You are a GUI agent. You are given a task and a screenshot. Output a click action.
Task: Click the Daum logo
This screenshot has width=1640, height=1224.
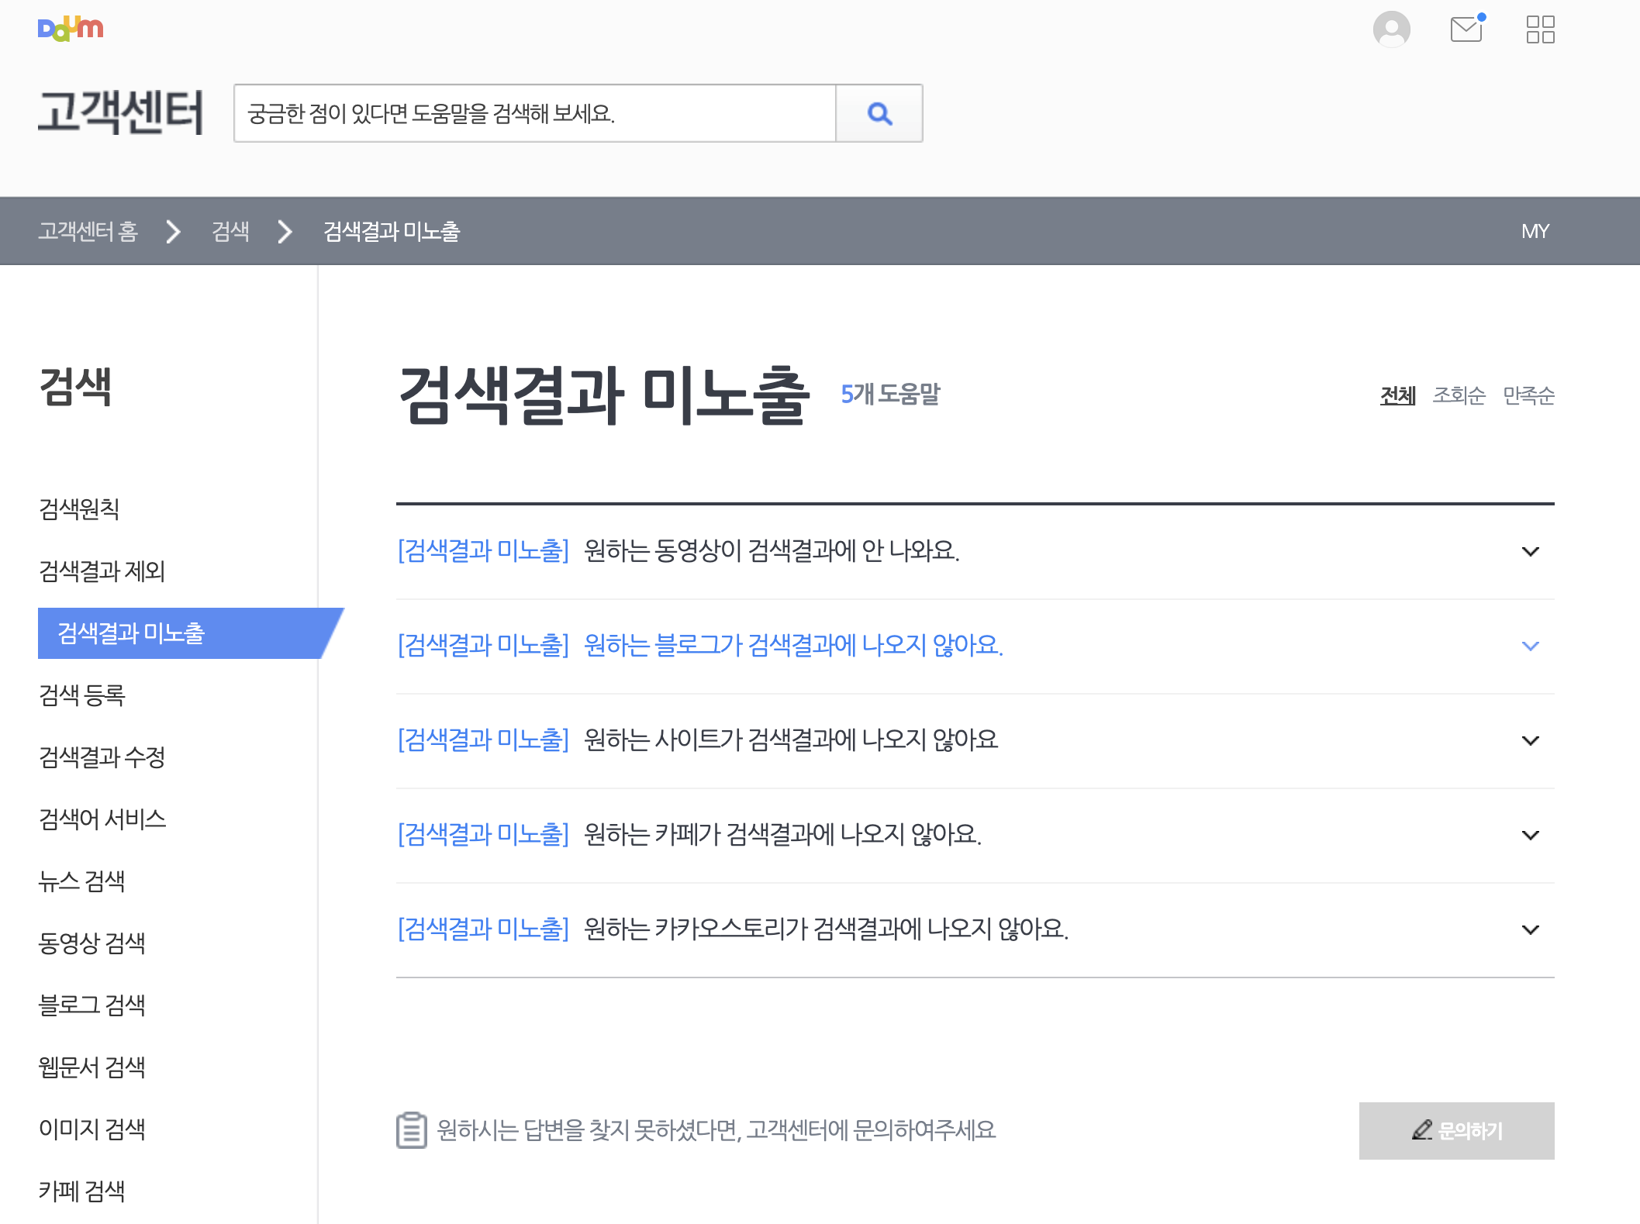pyautogui.click(x=71, y=29)
